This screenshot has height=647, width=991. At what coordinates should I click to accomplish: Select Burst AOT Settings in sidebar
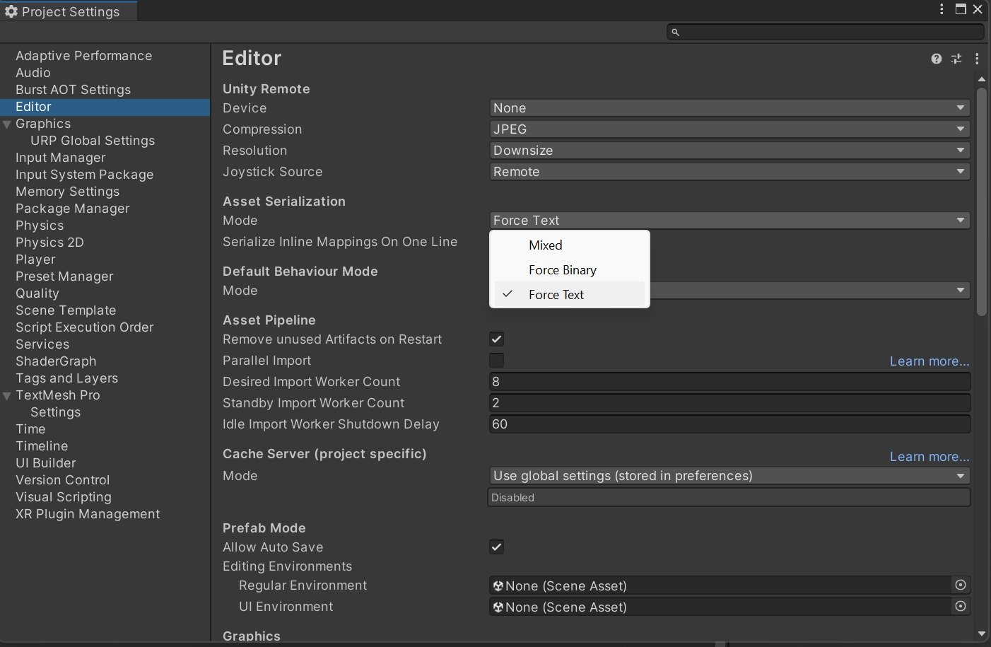73,90
